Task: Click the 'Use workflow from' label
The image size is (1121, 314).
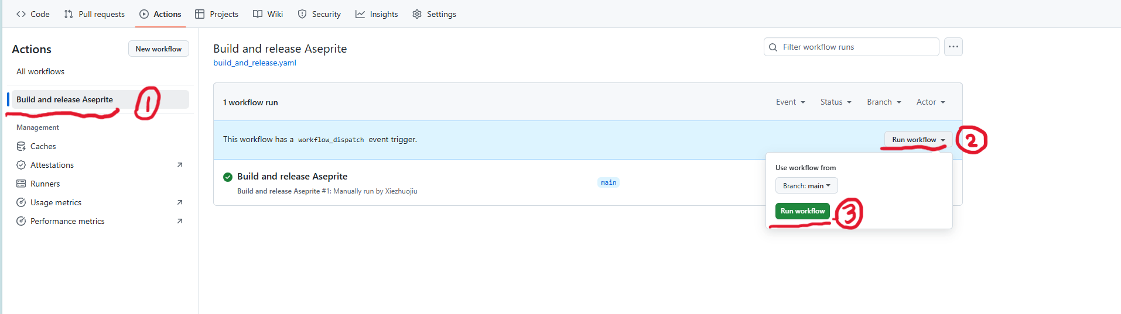Action: click(805, 168)
